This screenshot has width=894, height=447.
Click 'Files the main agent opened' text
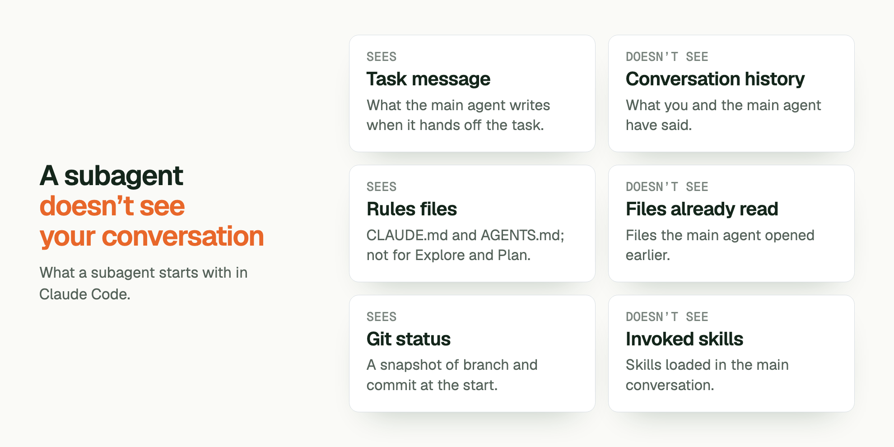720,235
